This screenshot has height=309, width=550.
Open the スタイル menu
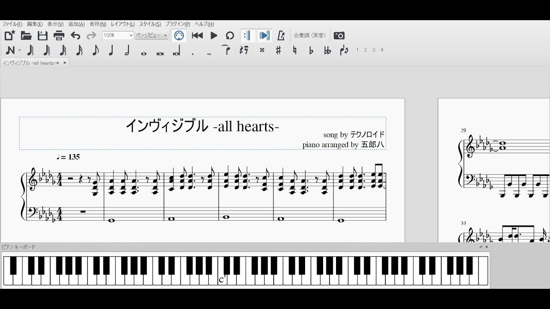149,24
